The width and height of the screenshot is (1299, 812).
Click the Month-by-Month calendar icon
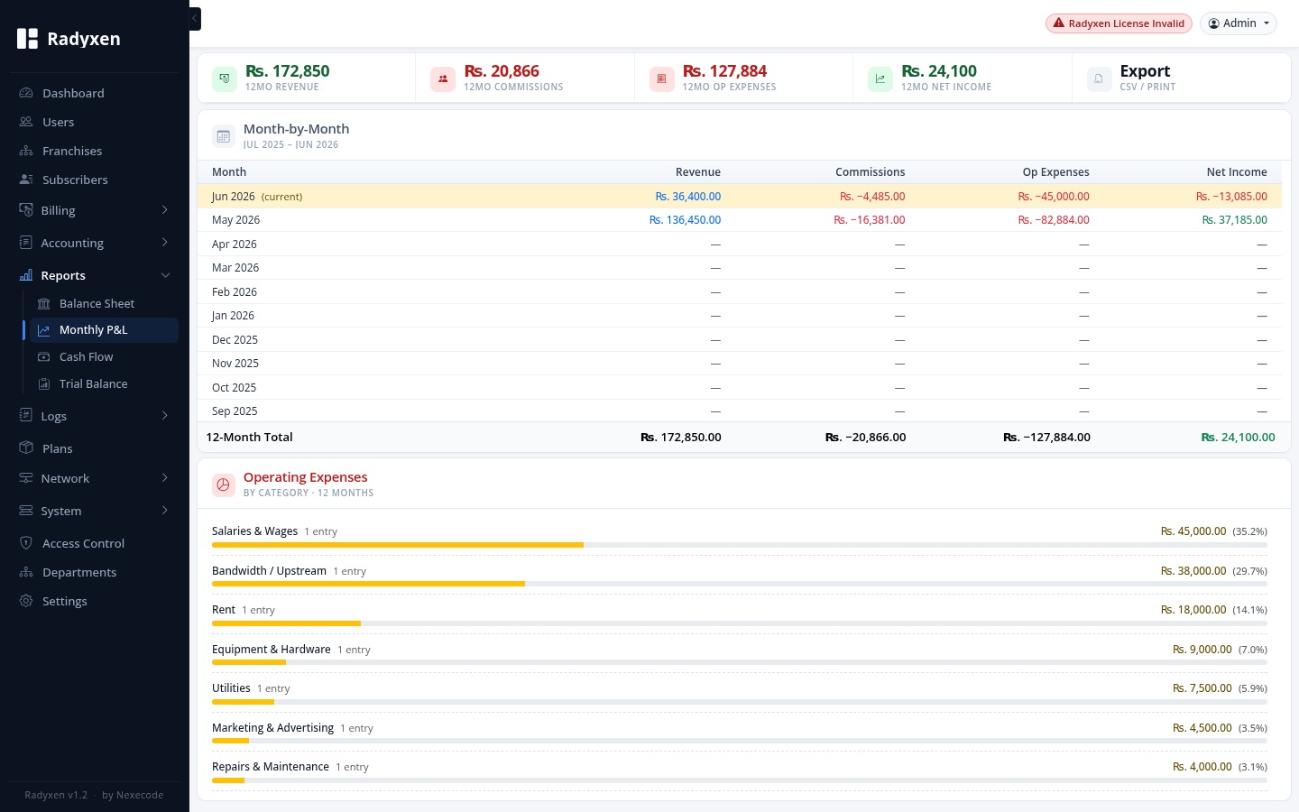point(224,137)
